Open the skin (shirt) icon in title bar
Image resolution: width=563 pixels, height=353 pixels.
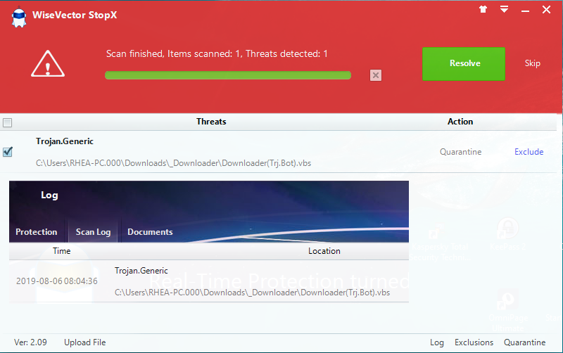pos(483,9)
